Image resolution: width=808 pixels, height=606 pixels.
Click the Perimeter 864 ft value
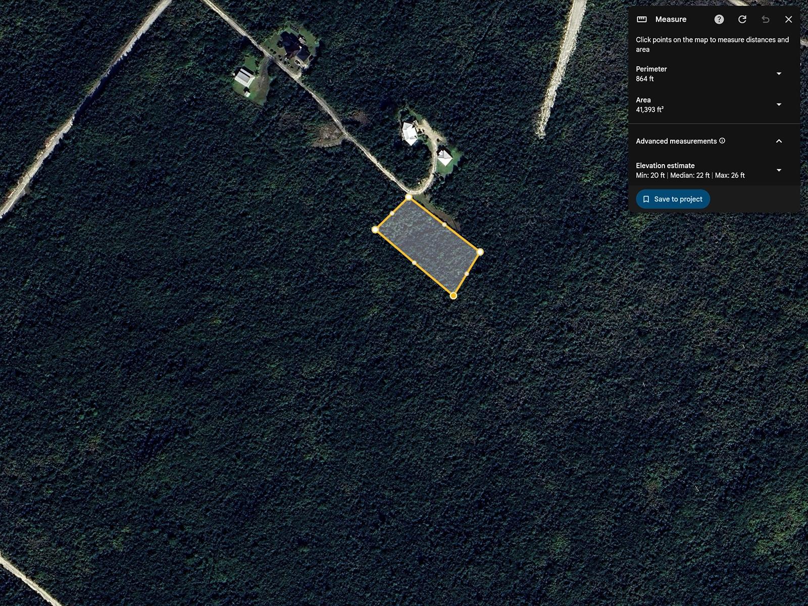tap(645, 79)
